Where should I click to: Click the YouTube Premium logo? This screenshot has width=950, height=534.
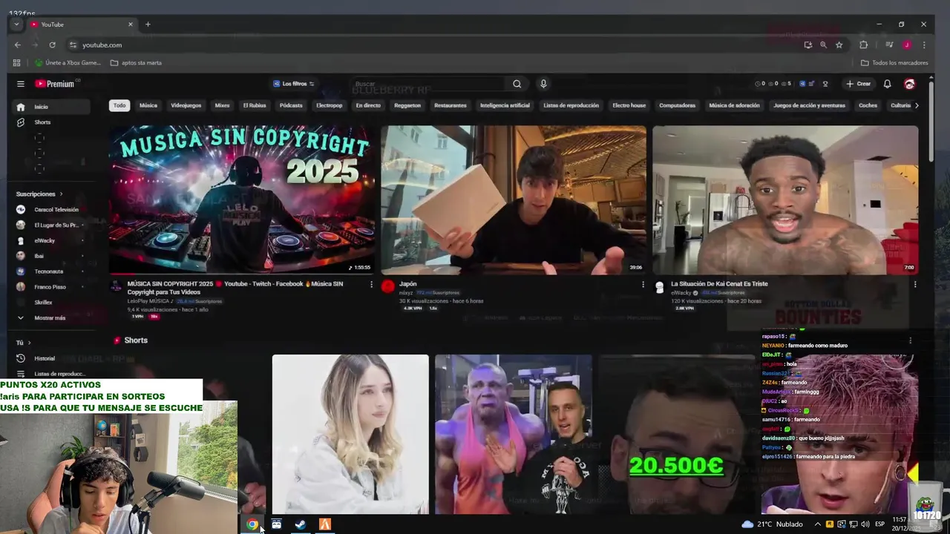pyautogui.click(x=57, y=84)
